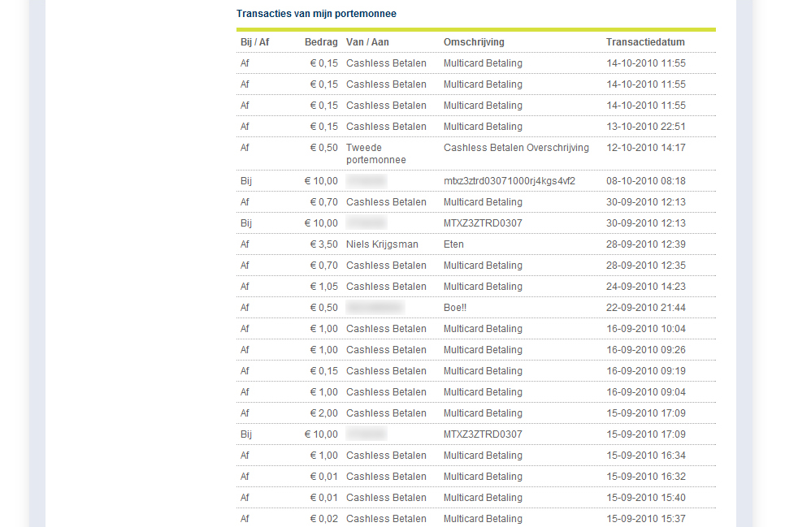Click the 'Cashless Betalen Overschrijving' description
Image resolution: width=785 pixels, height=527 pixels.
(x=516, y=148)
